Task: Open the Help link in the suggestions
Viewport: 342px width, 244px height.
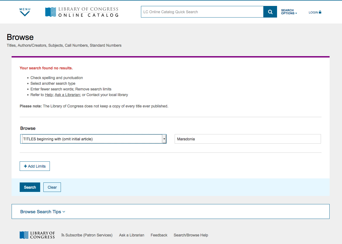Action: [x=49, y=95]
